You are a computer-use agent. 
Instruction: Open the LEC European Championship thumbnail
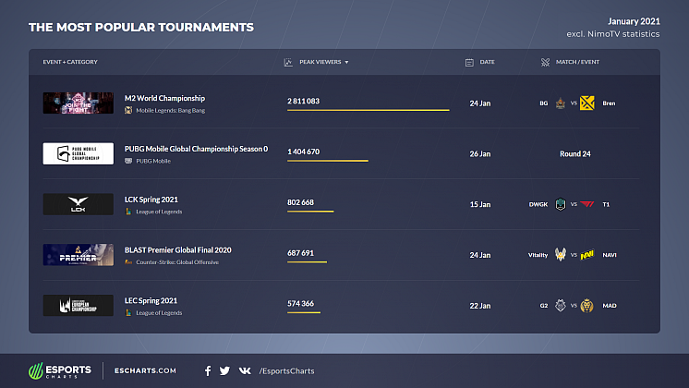[79, 306]
